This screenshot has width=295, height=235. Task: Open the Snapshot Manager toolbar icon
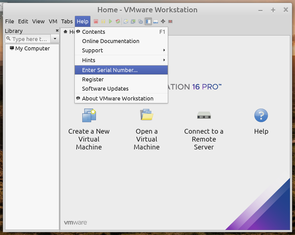(x=140, y=21)
